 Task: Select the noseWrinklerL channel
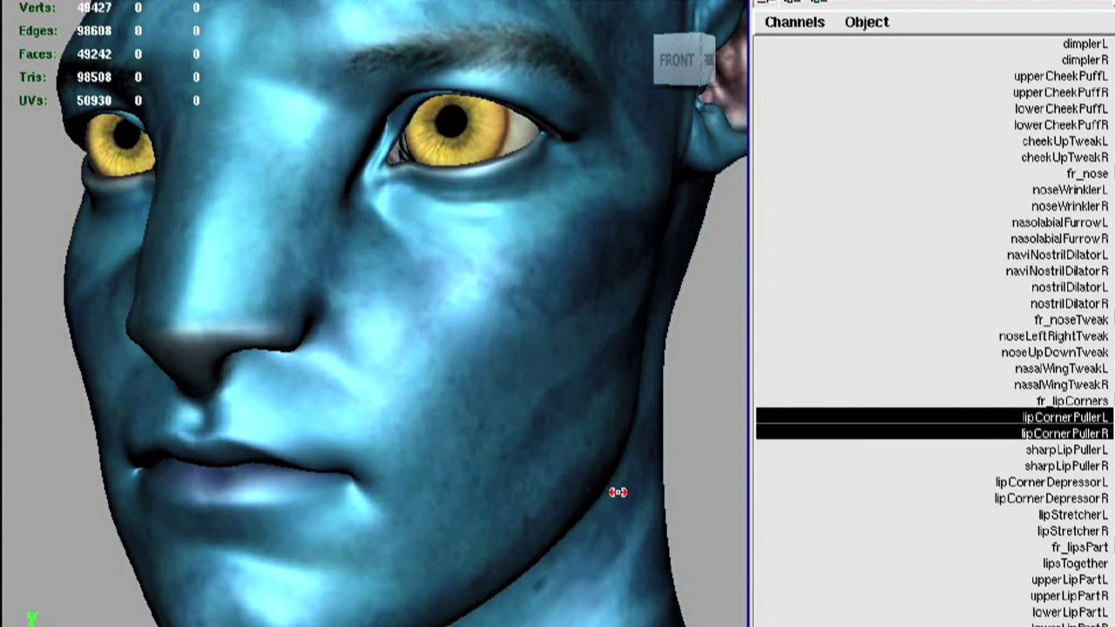[1070, 190]
